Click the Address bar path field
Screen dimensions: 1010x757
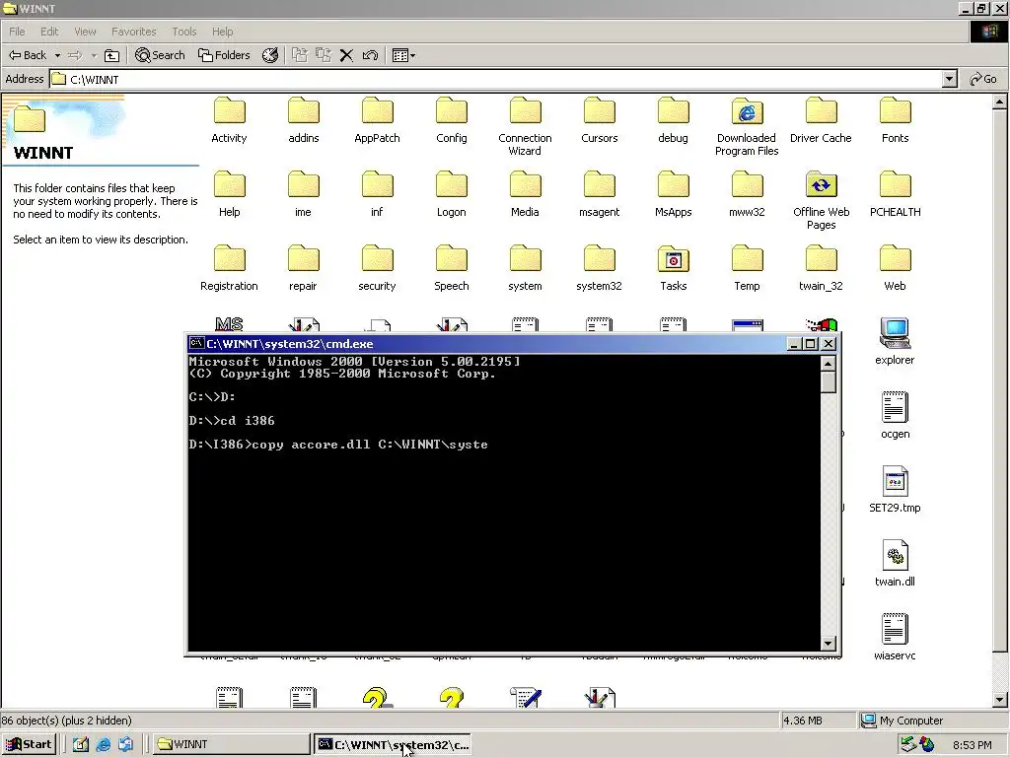(496, 79)
